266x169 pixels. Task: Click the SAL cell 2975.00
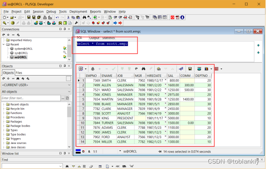(173, 94)
